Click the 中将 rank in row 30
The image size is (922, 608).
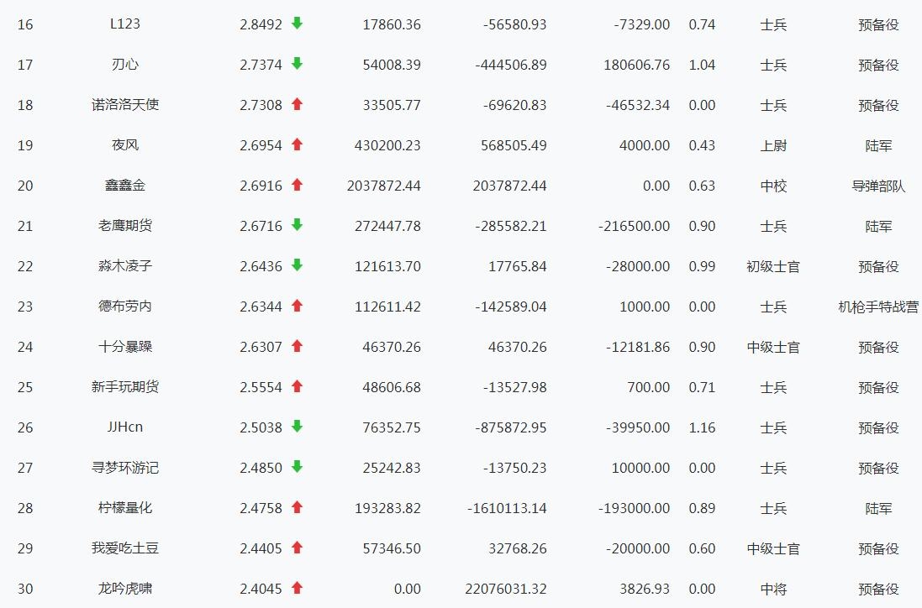tap(773, 589)
